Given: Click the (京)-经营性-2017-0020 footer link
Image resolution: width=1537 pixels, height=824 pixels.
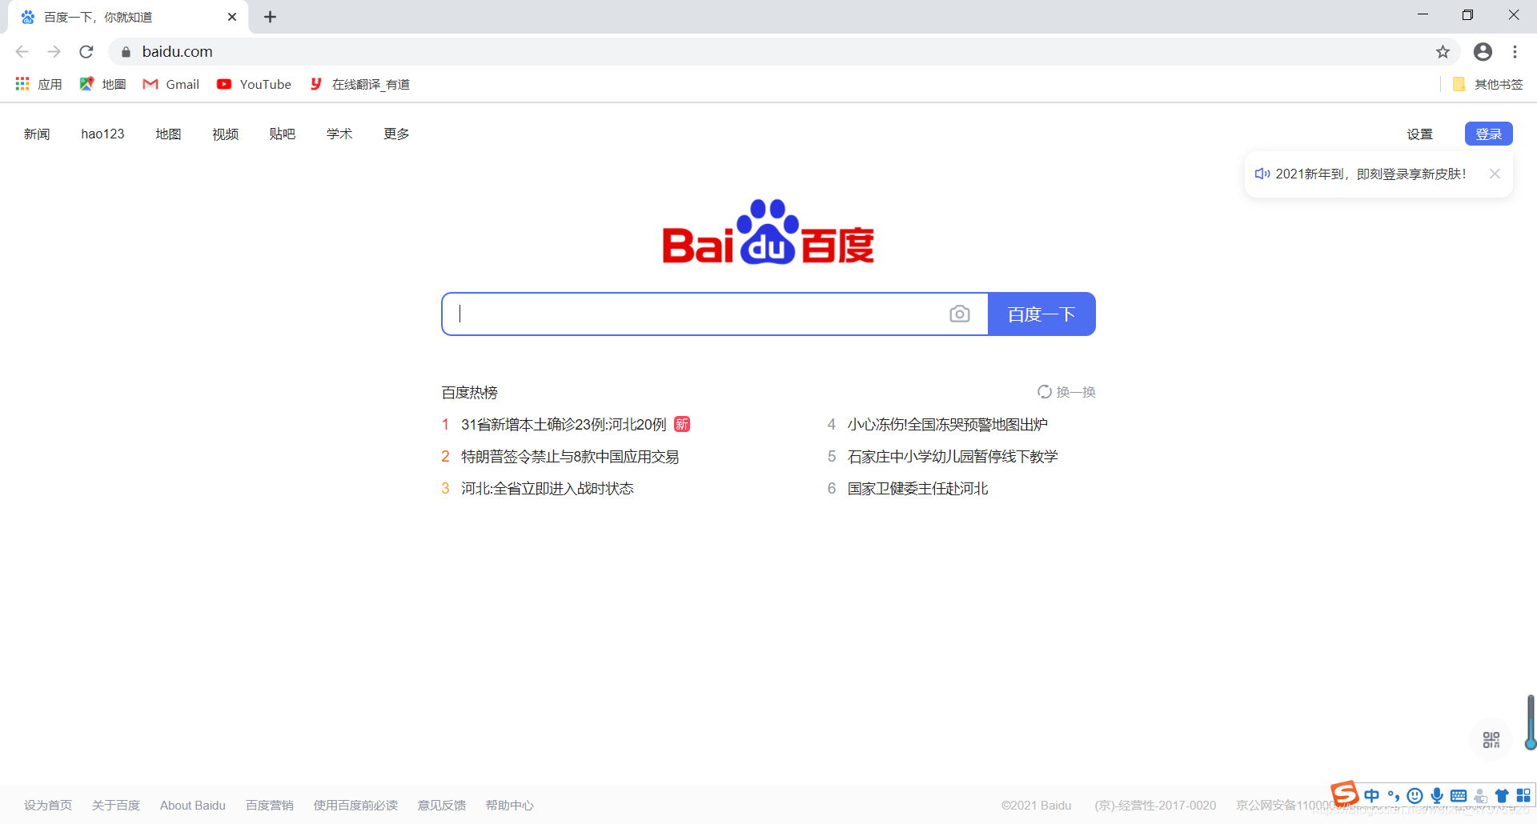Looking at the screenshot, I should 1155,805.
